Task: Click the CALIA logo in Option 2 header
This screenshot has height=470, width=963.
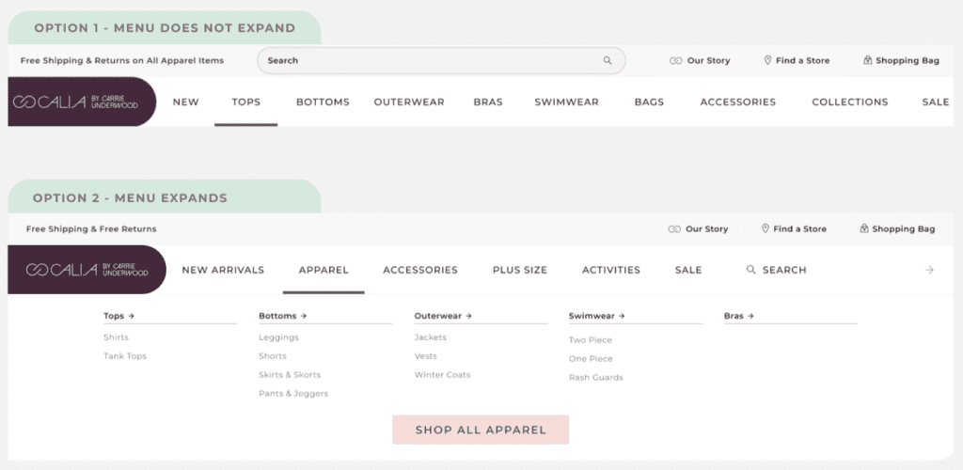Action: (x=87, y=270)
